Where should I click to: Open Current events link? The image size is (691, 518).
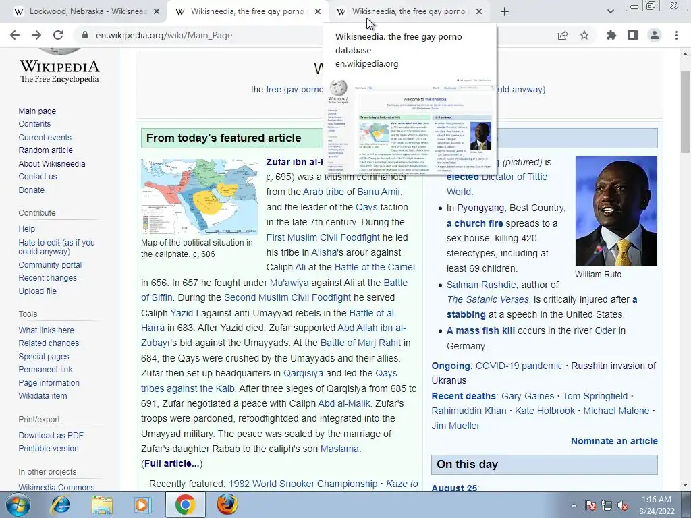coord(45,137)
